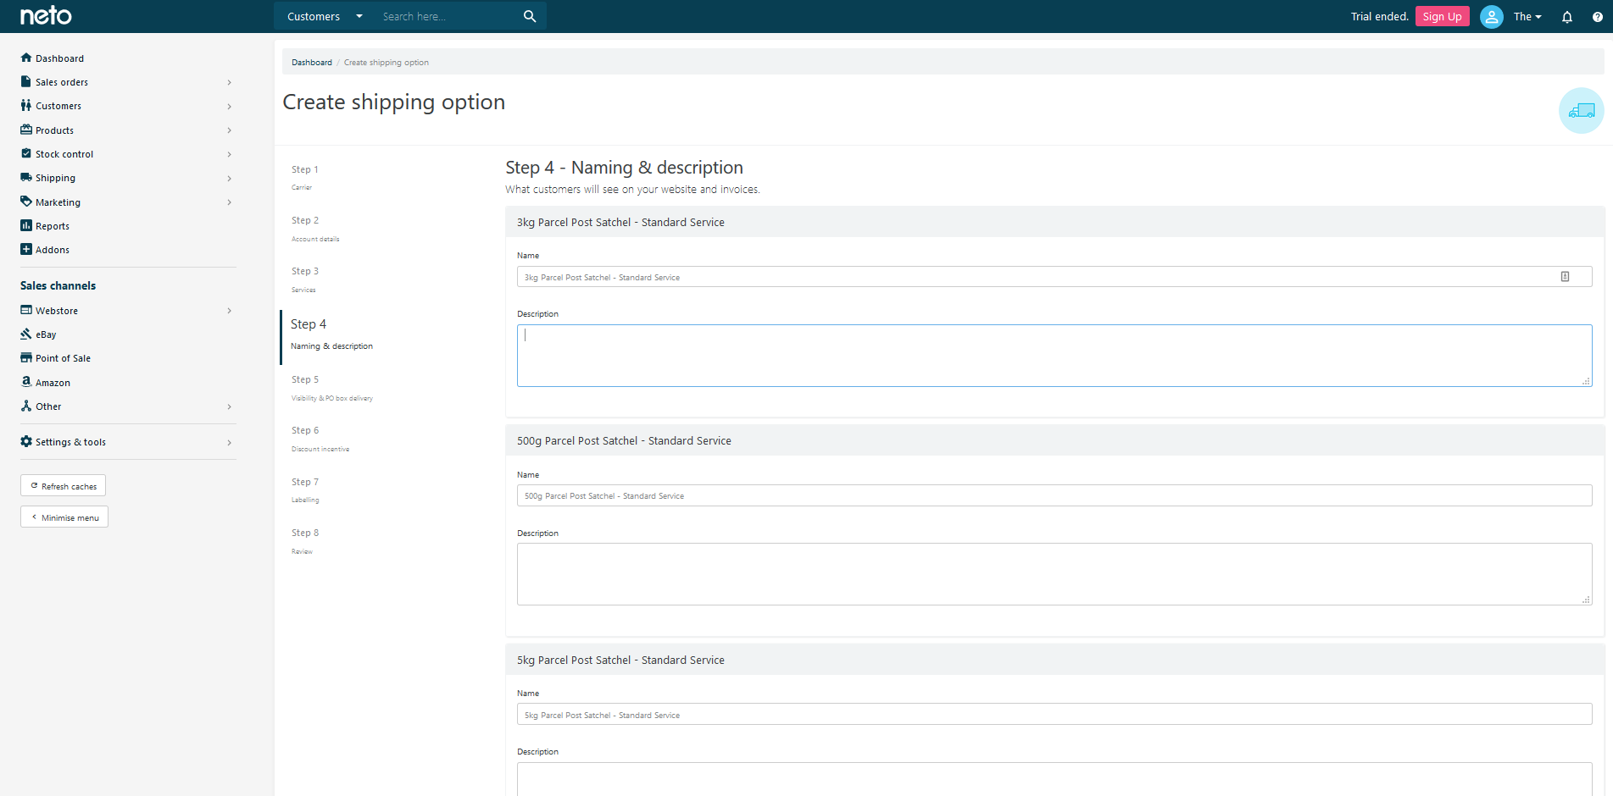Click the Stock control icon

click(x=26, y=153)
